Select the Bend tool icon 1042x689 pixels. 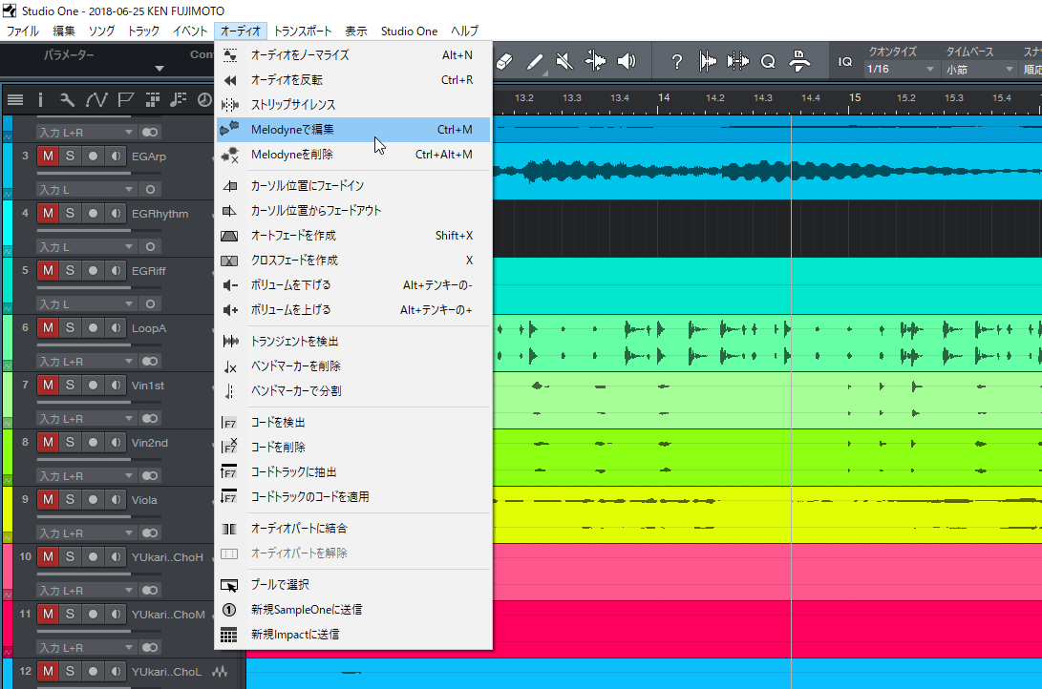[x=595, y=62]
